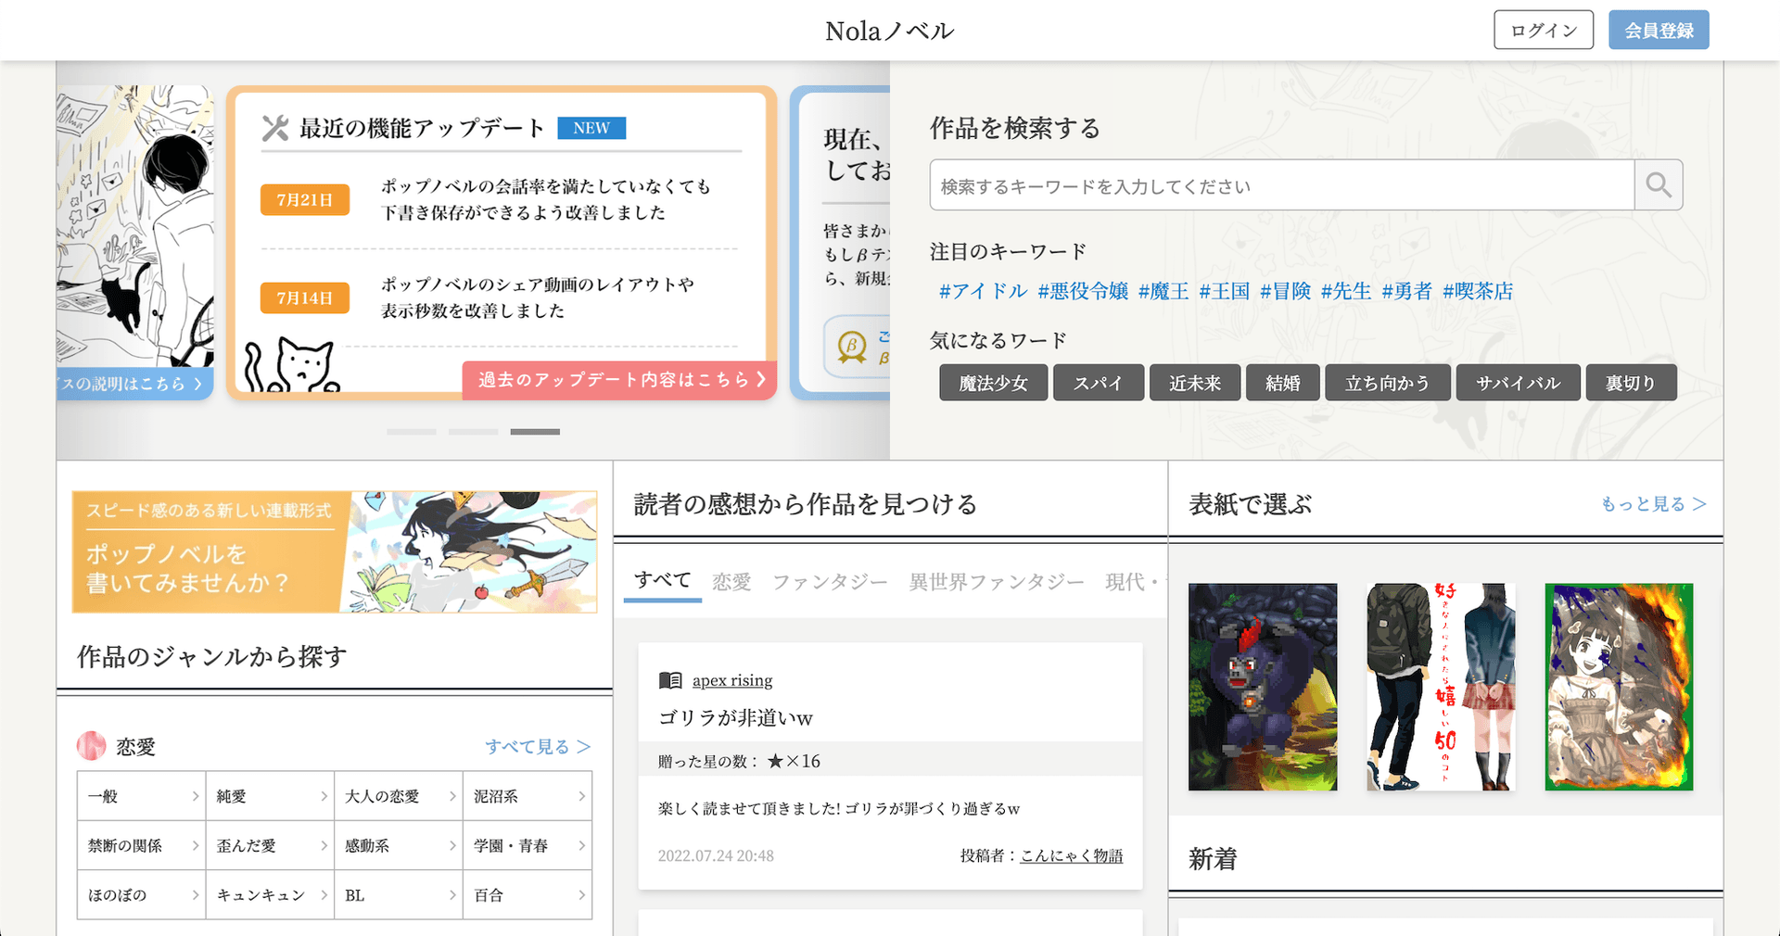This screenshot has width=1780, height=936.
Task: Click the chevron arrow beside すべて見る
Action: (x=584, y=746)
